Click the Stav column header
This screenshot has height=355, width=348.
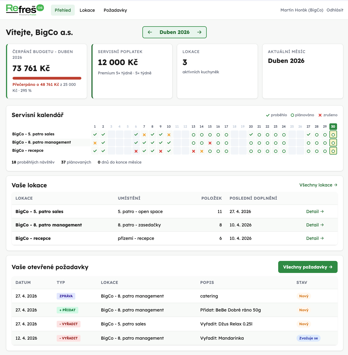302,282
